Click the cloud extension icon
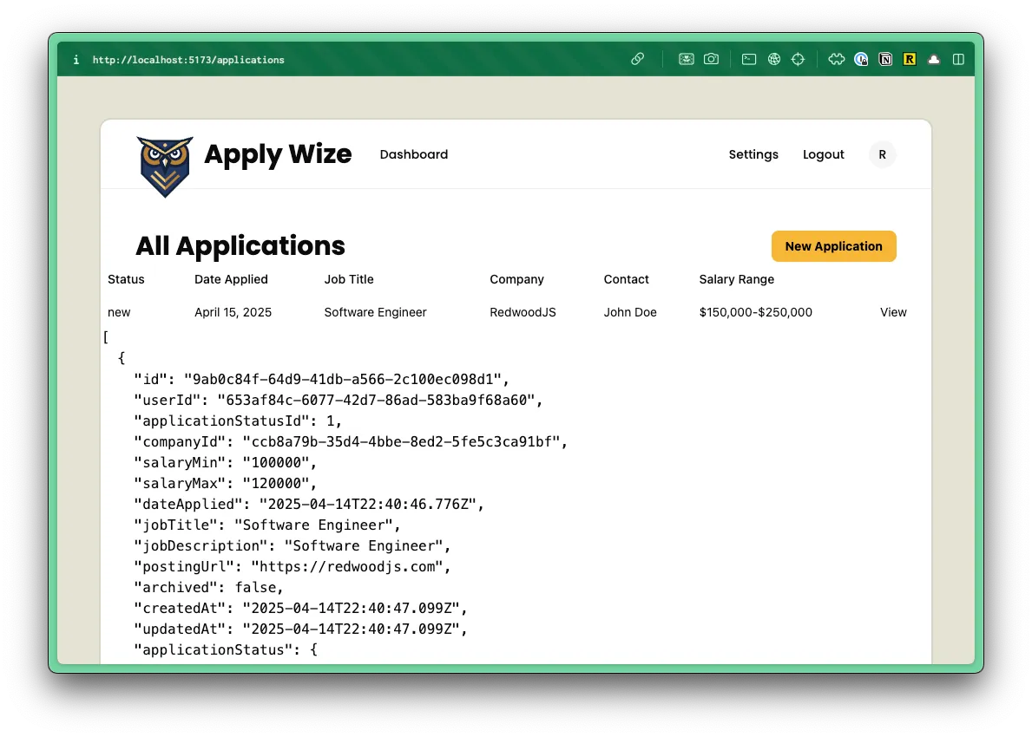The image size is (1032, 737). [934, 59]
